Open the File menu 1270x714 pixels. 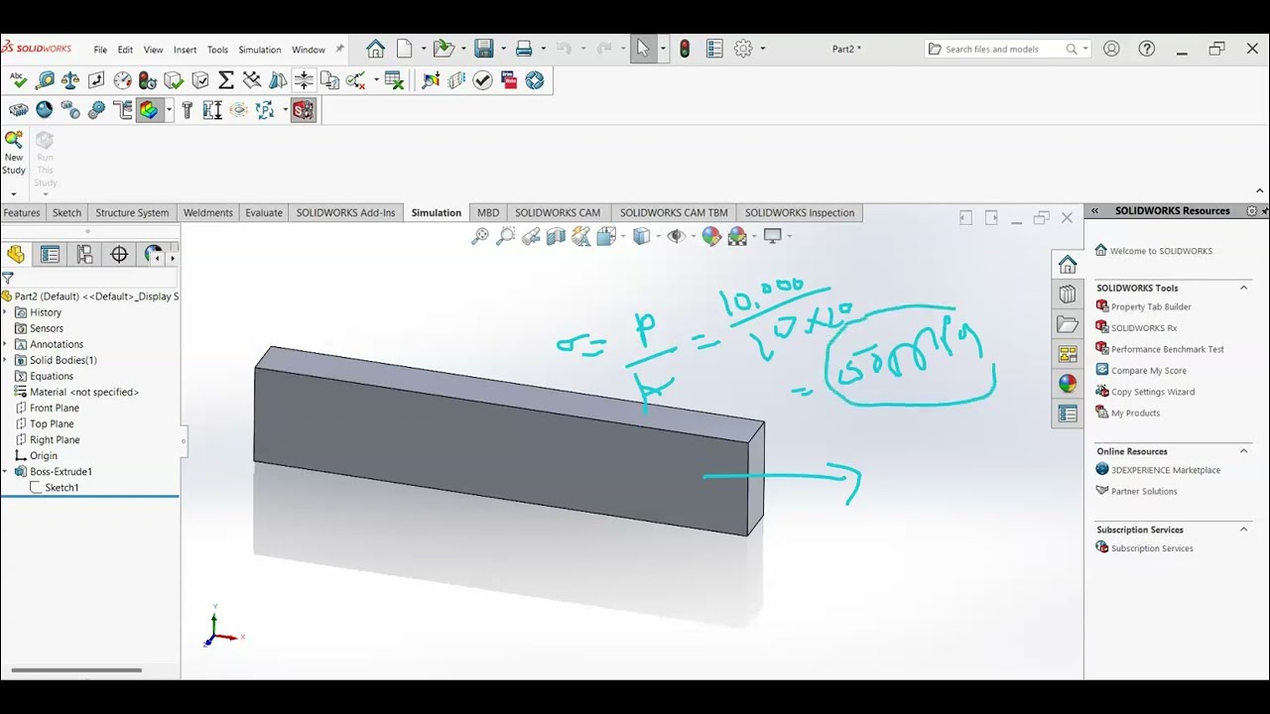[x=100, y=50]
